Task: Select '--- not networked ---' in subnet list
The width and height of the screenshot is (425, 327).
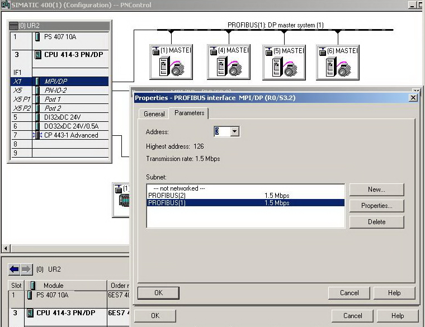Action: 245,188
